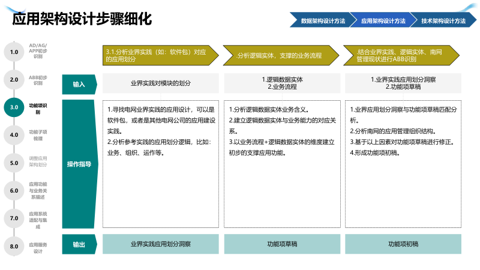Click label 应用服务设计
Screen dimensions: 480x270
coord(38,248)
